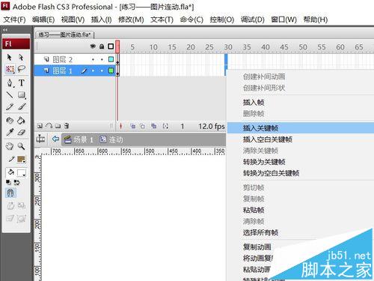The image size is (374, 281).
Task: Click the green outline color of 图层 1
Action: click(x=111, y=70)
